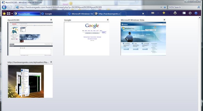Click the yellow Add plus icon
This screenshot has height=111, width=203.
164,13
